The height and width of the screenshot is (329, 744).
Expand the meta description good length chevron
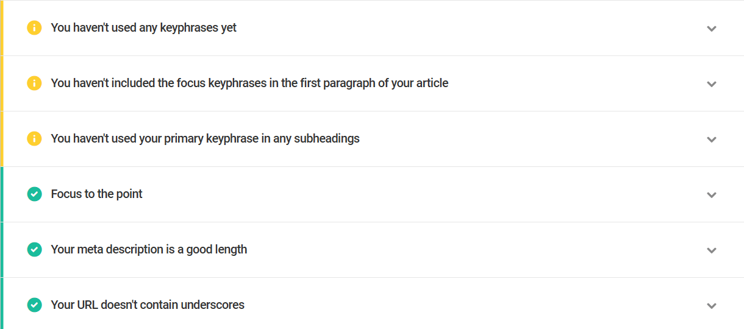pos(711,250)
